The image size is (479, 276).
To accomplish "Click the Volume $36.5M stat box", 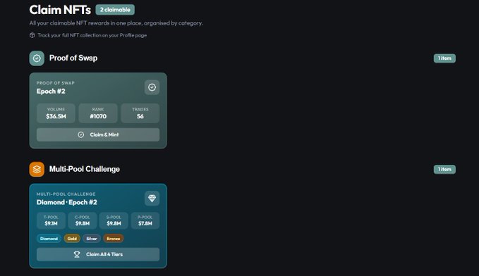I will (56, 113).
